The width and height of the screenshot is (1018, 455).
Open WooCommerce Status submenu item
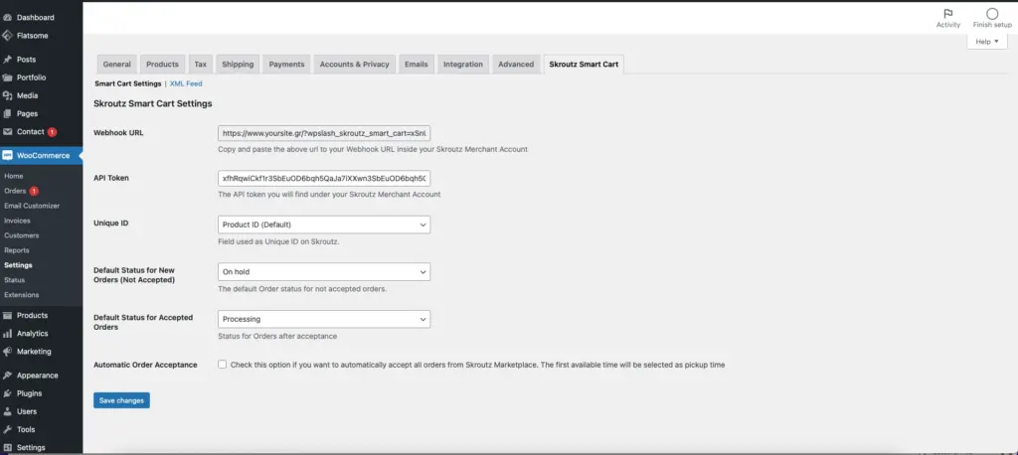click(x=14, y=280)
